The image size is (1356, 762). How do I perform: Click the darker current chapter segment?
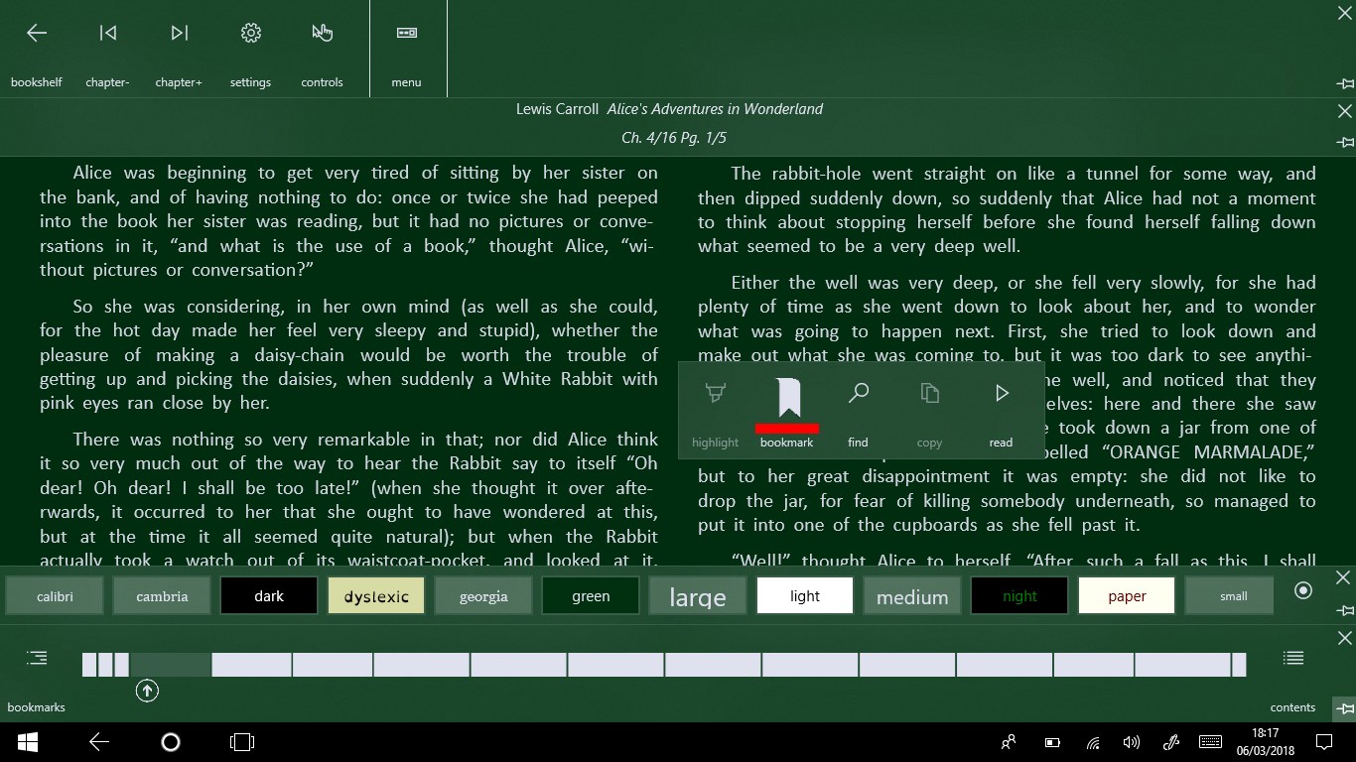pos(171,665)
